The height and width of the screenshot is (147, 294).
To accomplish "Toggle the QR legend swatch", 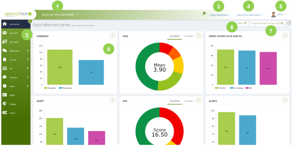I will click(x=247, y=88).
